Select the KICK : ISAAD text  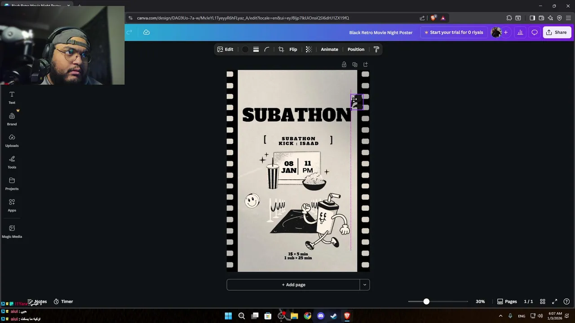[x=298, y=144]
